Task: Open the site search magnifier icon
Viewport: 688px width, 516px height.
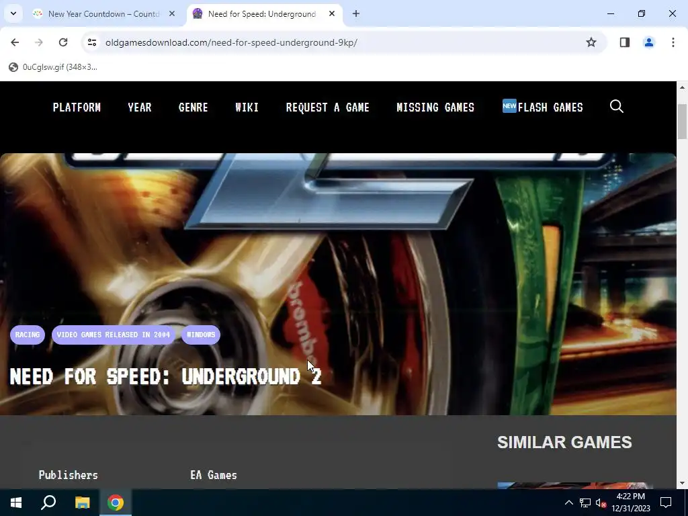Action: click(617, 107)
